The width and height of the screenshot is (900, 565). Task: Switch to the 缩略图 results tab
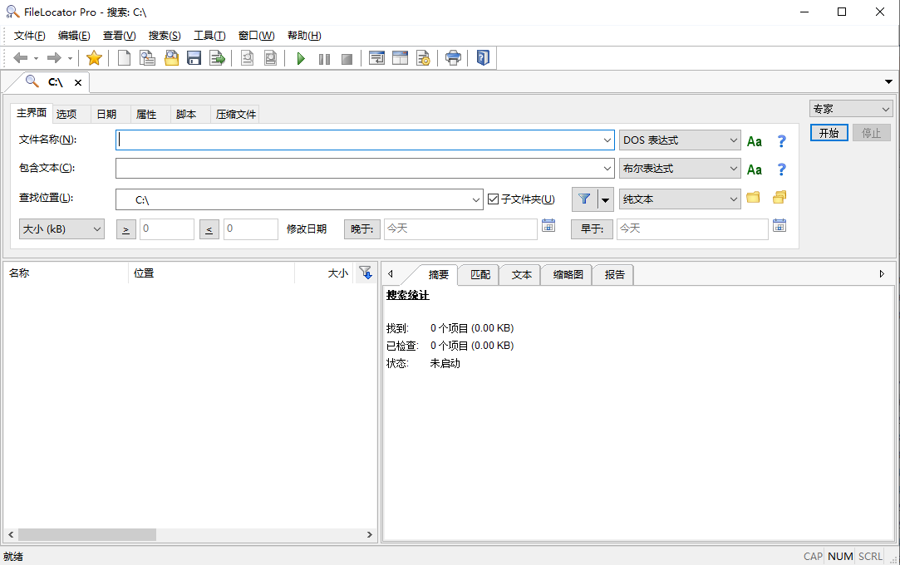click(x=568, y=275)
